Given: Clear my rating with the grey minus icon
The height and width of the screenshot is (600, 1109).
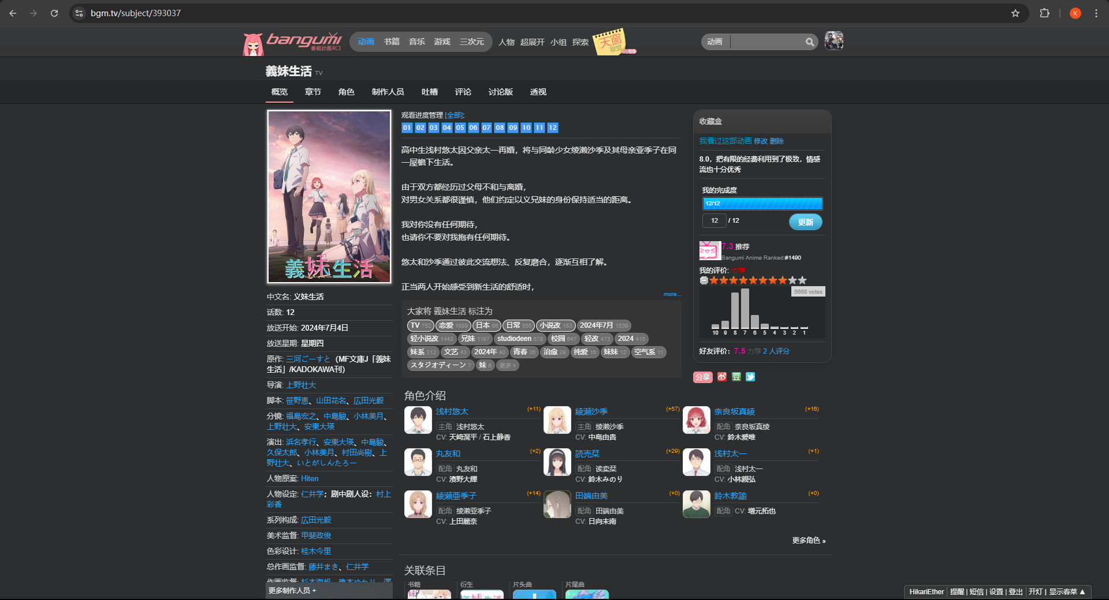Looking at the screenshot, I should point(704,280).
